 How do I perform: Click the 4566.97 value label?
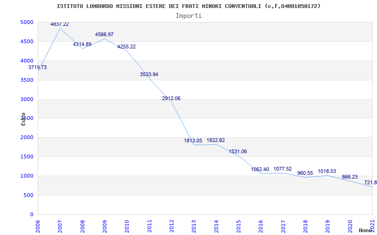click(104, 34)
